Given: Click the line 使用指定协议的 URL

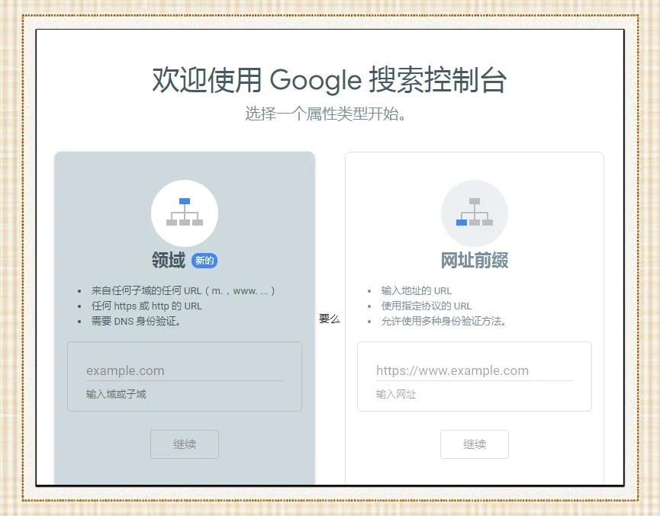Looking at the screenshot, I should [427, 306].
